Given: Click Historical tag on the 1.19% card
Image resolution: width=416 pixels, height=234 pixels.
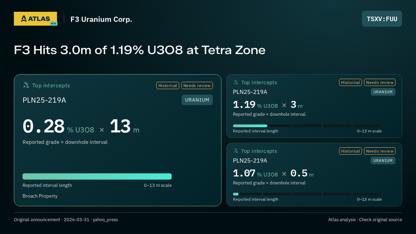Looking at the screenshot, I should pyautogui.click(x=350, y=83).
